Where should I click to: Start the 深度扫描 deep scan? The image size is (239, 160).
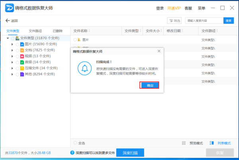click(130, 152)
